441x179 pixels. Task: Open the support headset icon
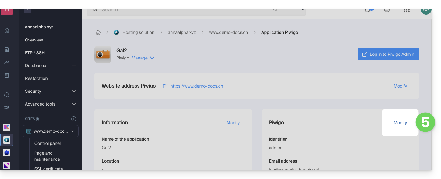click(7, 95)
